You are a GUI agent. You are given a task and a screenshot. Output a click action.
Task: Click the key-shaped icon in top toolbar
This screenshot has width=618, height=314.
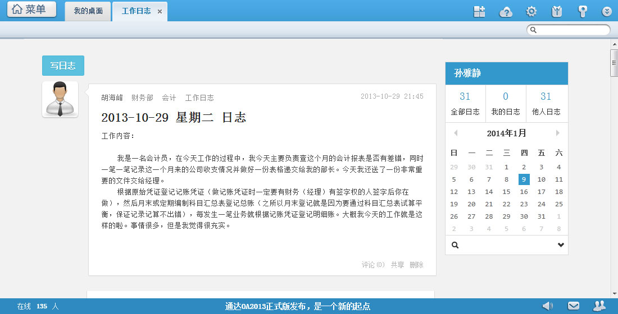click(x=583, y=11)
